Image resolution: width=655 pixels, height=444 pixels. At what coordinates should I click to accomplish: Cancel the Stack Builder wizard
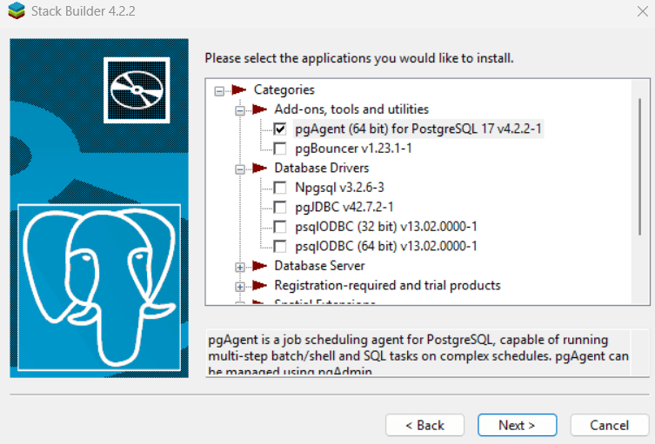click(x=610, y=425)
